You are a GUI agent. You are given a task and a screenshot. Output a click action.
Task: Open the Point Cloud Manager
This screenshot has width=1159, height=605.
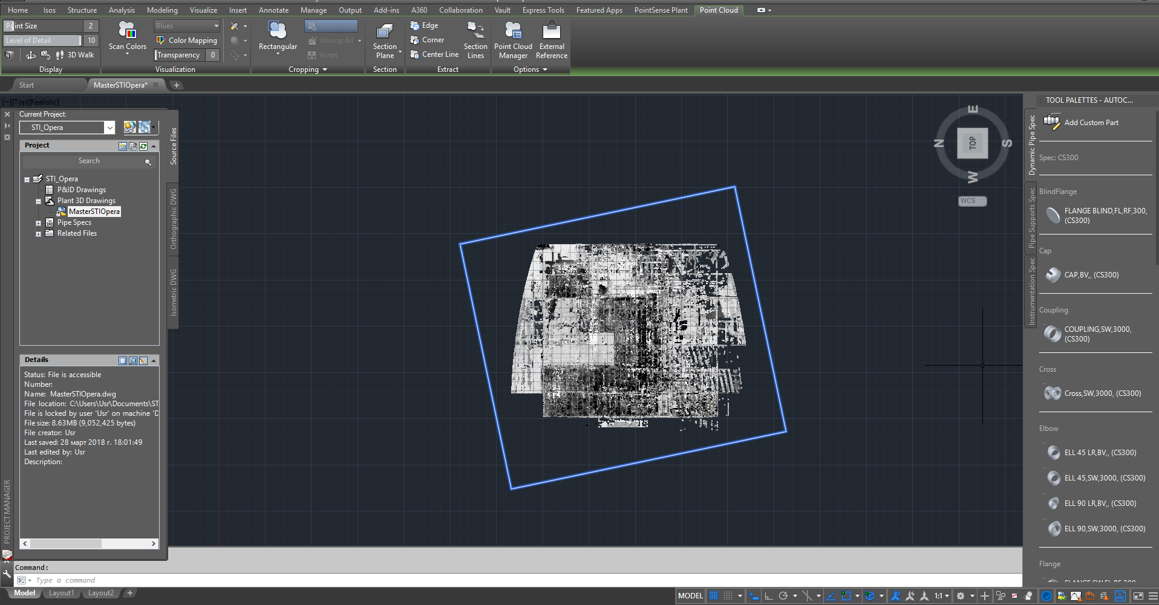tap(513, 40)
